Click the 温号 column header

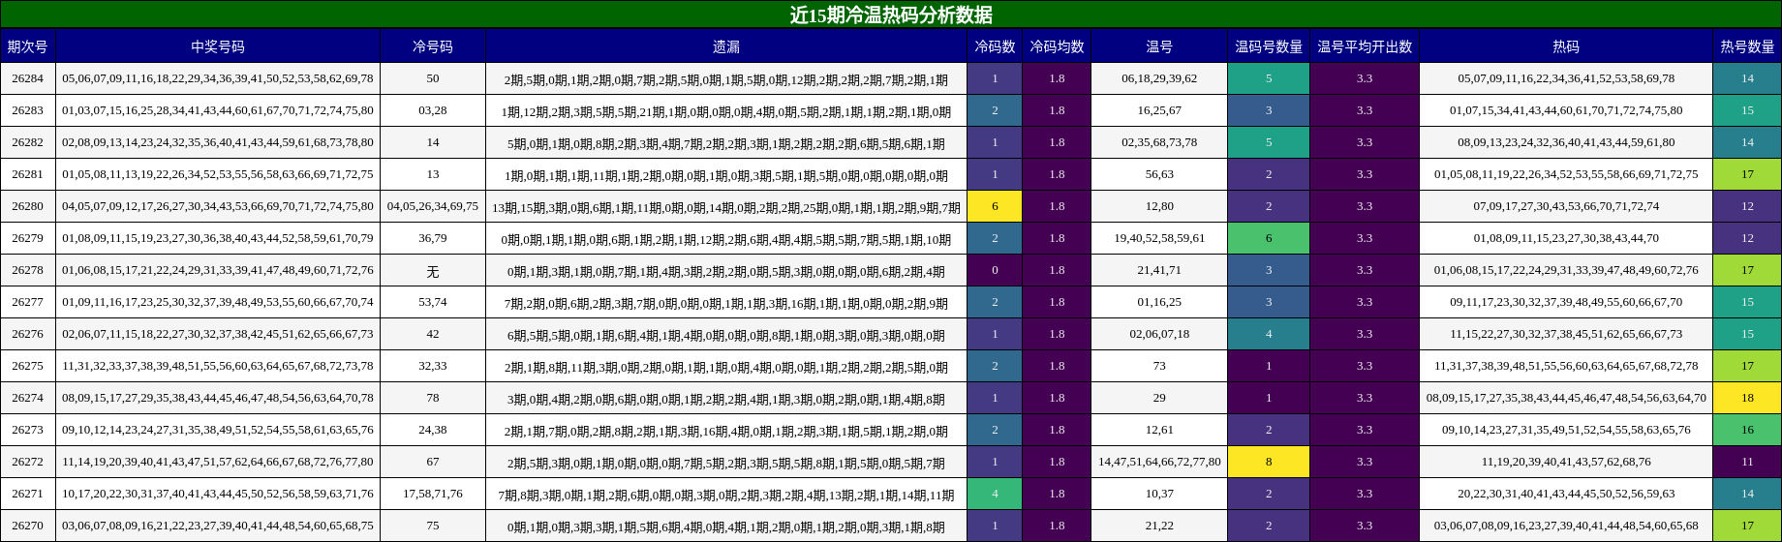[1159, 46]
